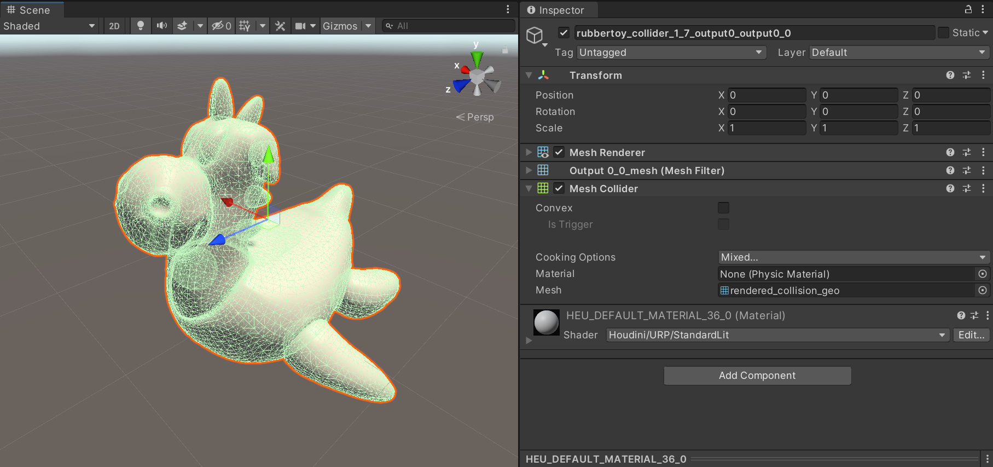Screen dimensions: 993x467
Task: Open material help icon
Action: click(x=961, y=315)
